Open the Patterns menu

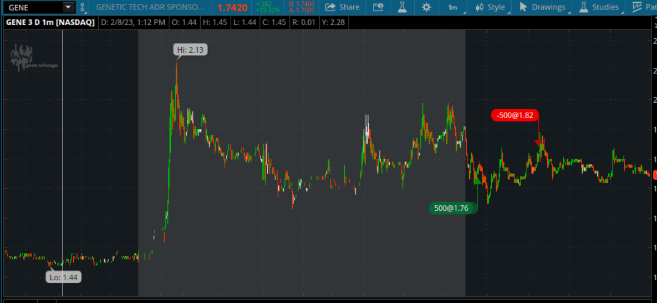[x=644, y=7]
